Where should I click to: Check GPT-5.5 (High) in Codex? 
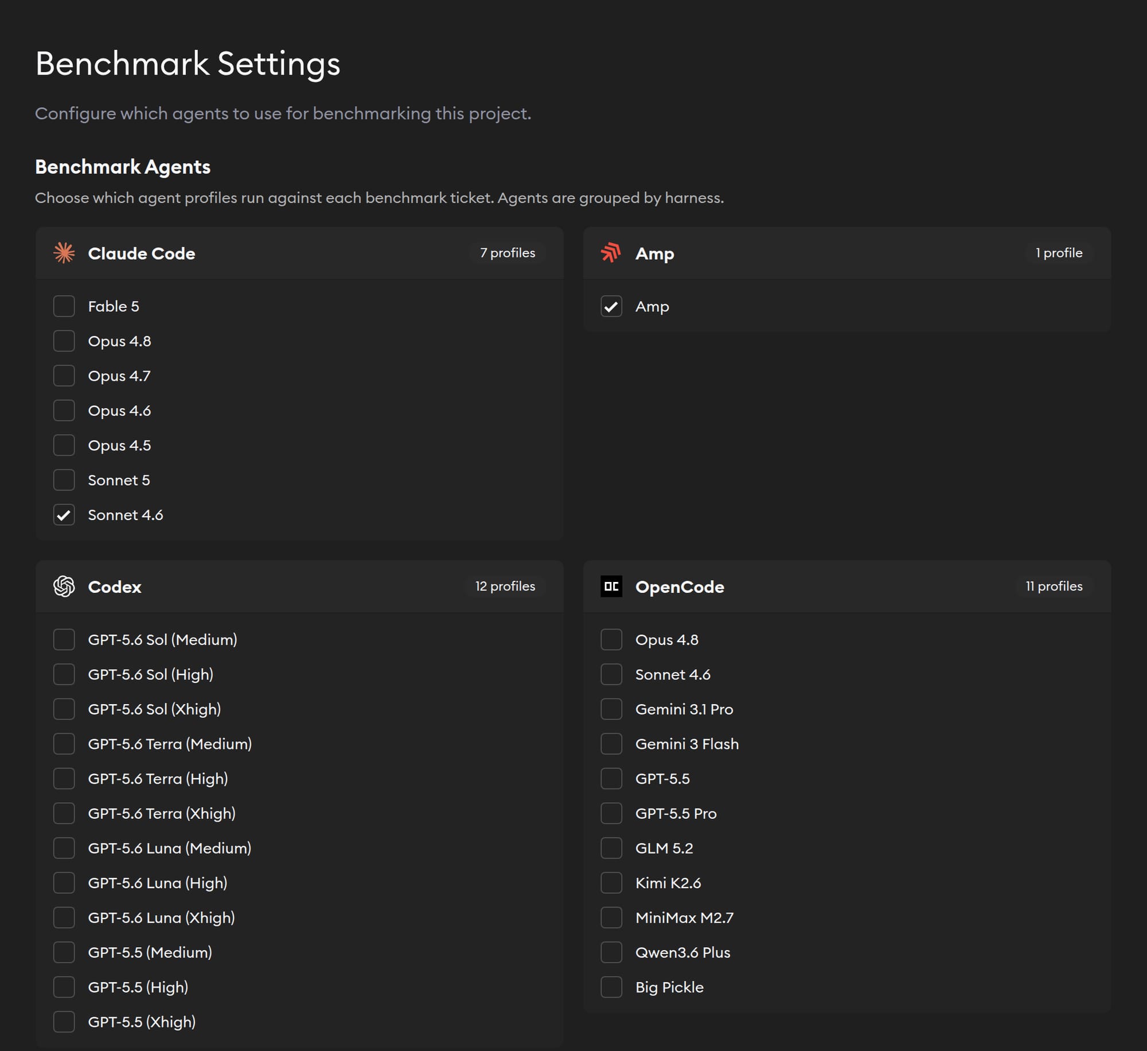point(64,987)
